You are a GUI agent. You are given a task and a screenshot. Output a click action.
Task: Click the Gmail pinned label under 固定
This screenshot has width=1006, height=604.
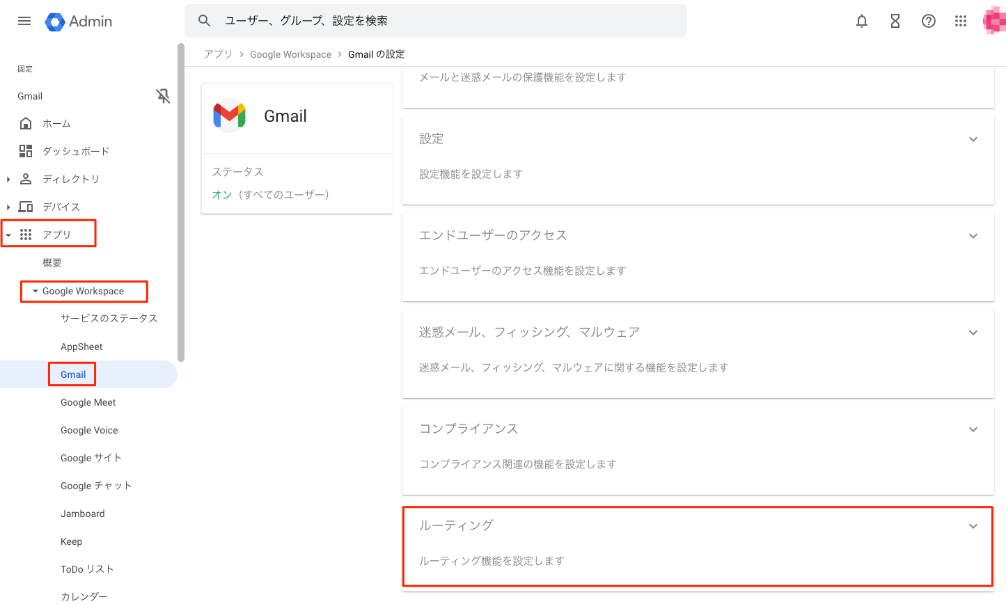(30, 96)
